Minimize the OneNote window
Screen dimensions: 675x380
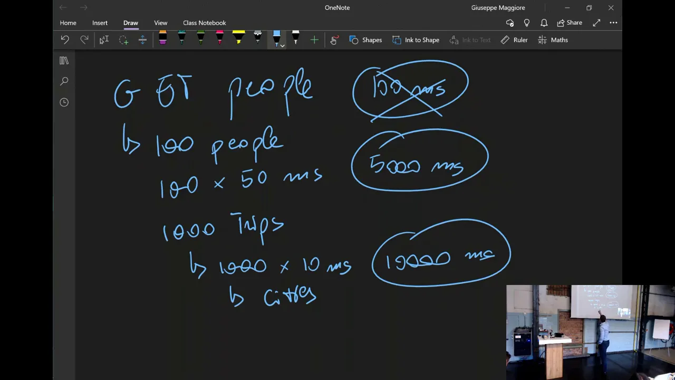pyautogui.click(x=567, y=7)
